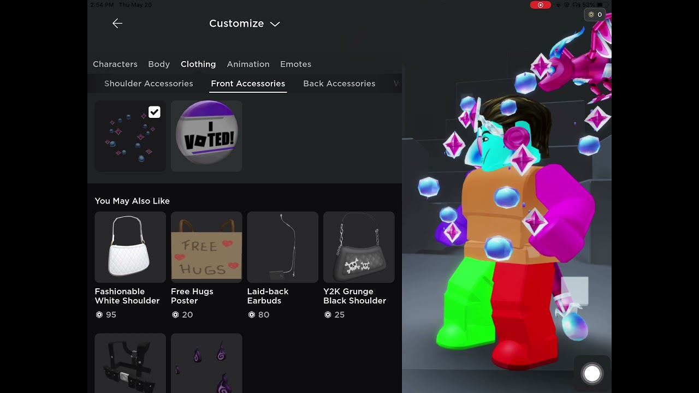Go back using the arrow icon
The height and width of the screenshot is (393, 699).
click(117, 23)
